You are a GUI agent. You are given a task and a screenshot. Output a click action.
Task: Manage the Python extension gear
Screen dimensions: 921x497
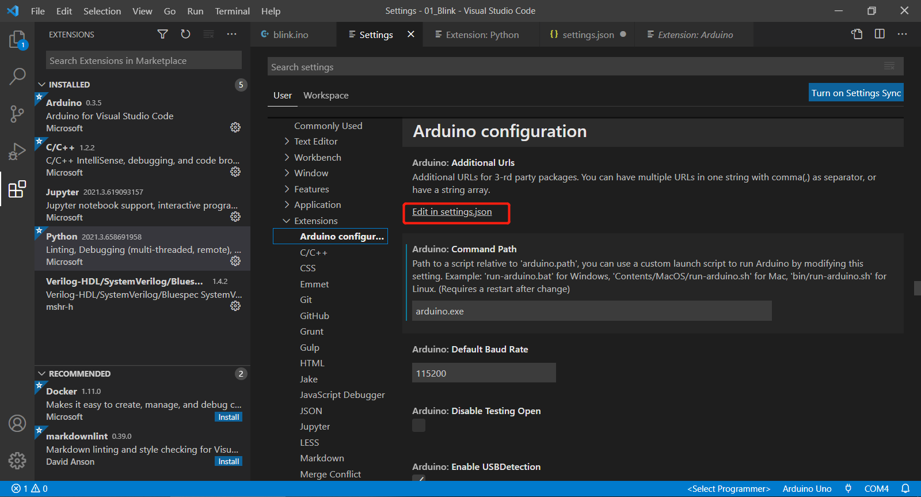point(235,261)
